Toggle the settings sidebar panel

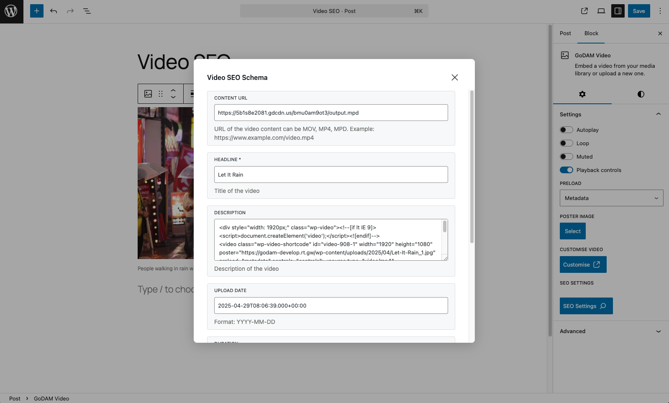618,11
